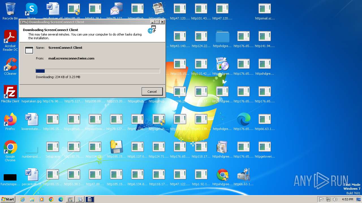
Task: Click the source mail.screenconnectwise.com text
Action: [71, 58]
